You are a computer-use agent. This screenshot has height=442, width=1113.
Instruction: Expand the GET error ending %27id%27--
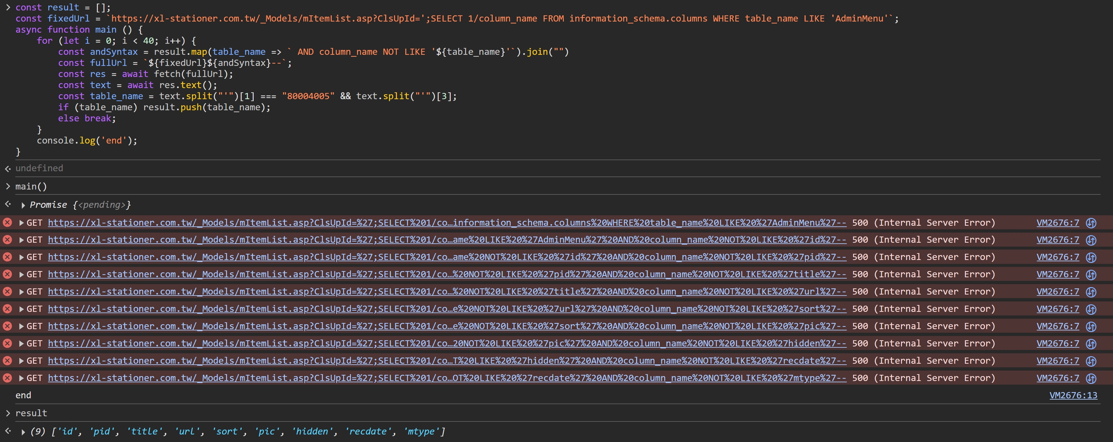21,240
